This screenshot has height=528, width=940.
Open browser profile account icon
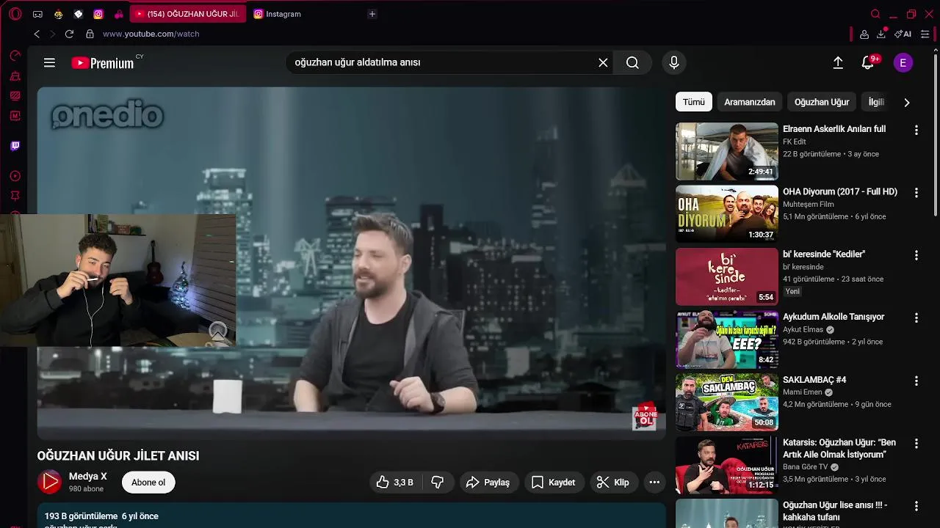[864, 34]
